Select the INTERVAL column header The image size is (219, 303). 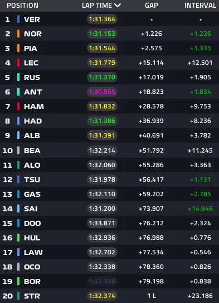pos(201,6)
